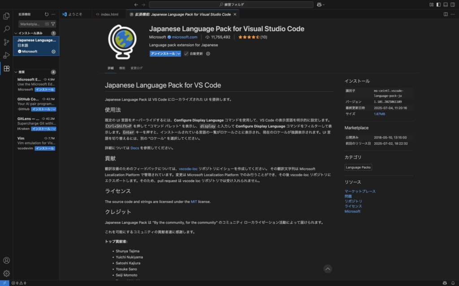Clear the extensions search results

(x=47, y=24)
